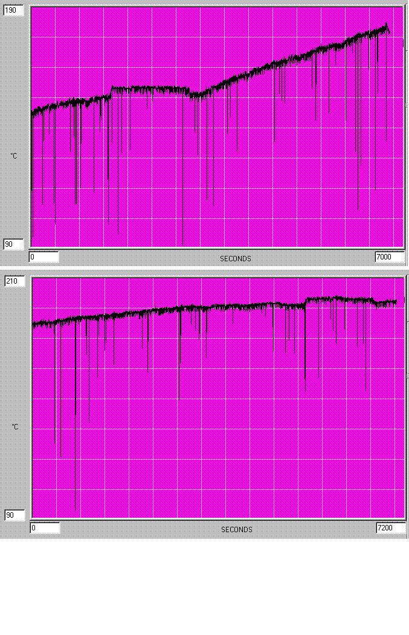Click the bottom chart's 210 maximum temperature field
Screen dimensions: 409x635
[x=14, y=281]
